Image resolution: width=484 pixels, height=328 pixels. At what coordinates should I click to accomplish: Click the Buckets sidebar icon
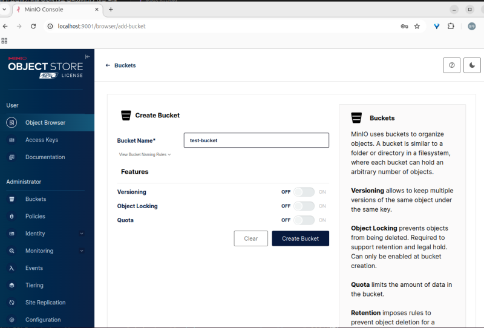[x=11, y=199]
